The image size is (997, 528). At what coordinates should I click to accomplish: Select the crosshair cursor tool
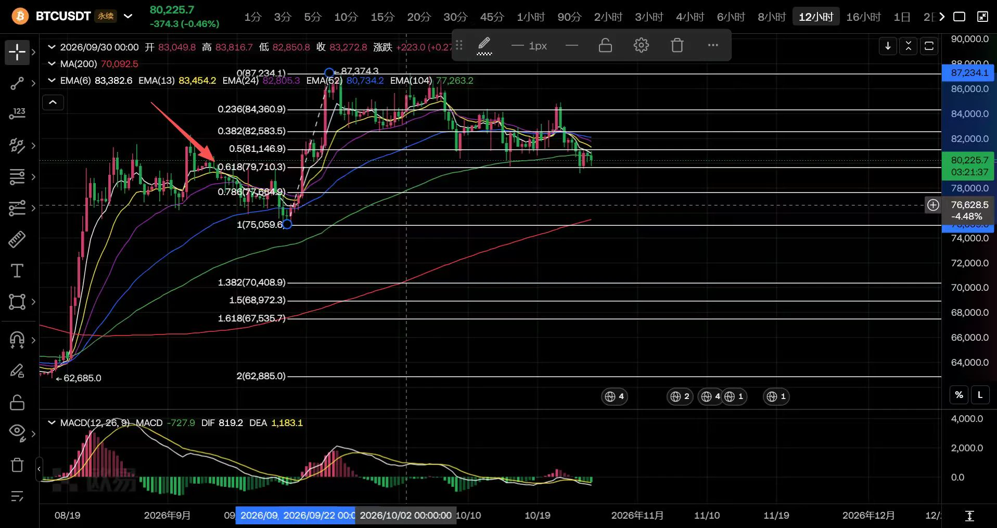17,52
